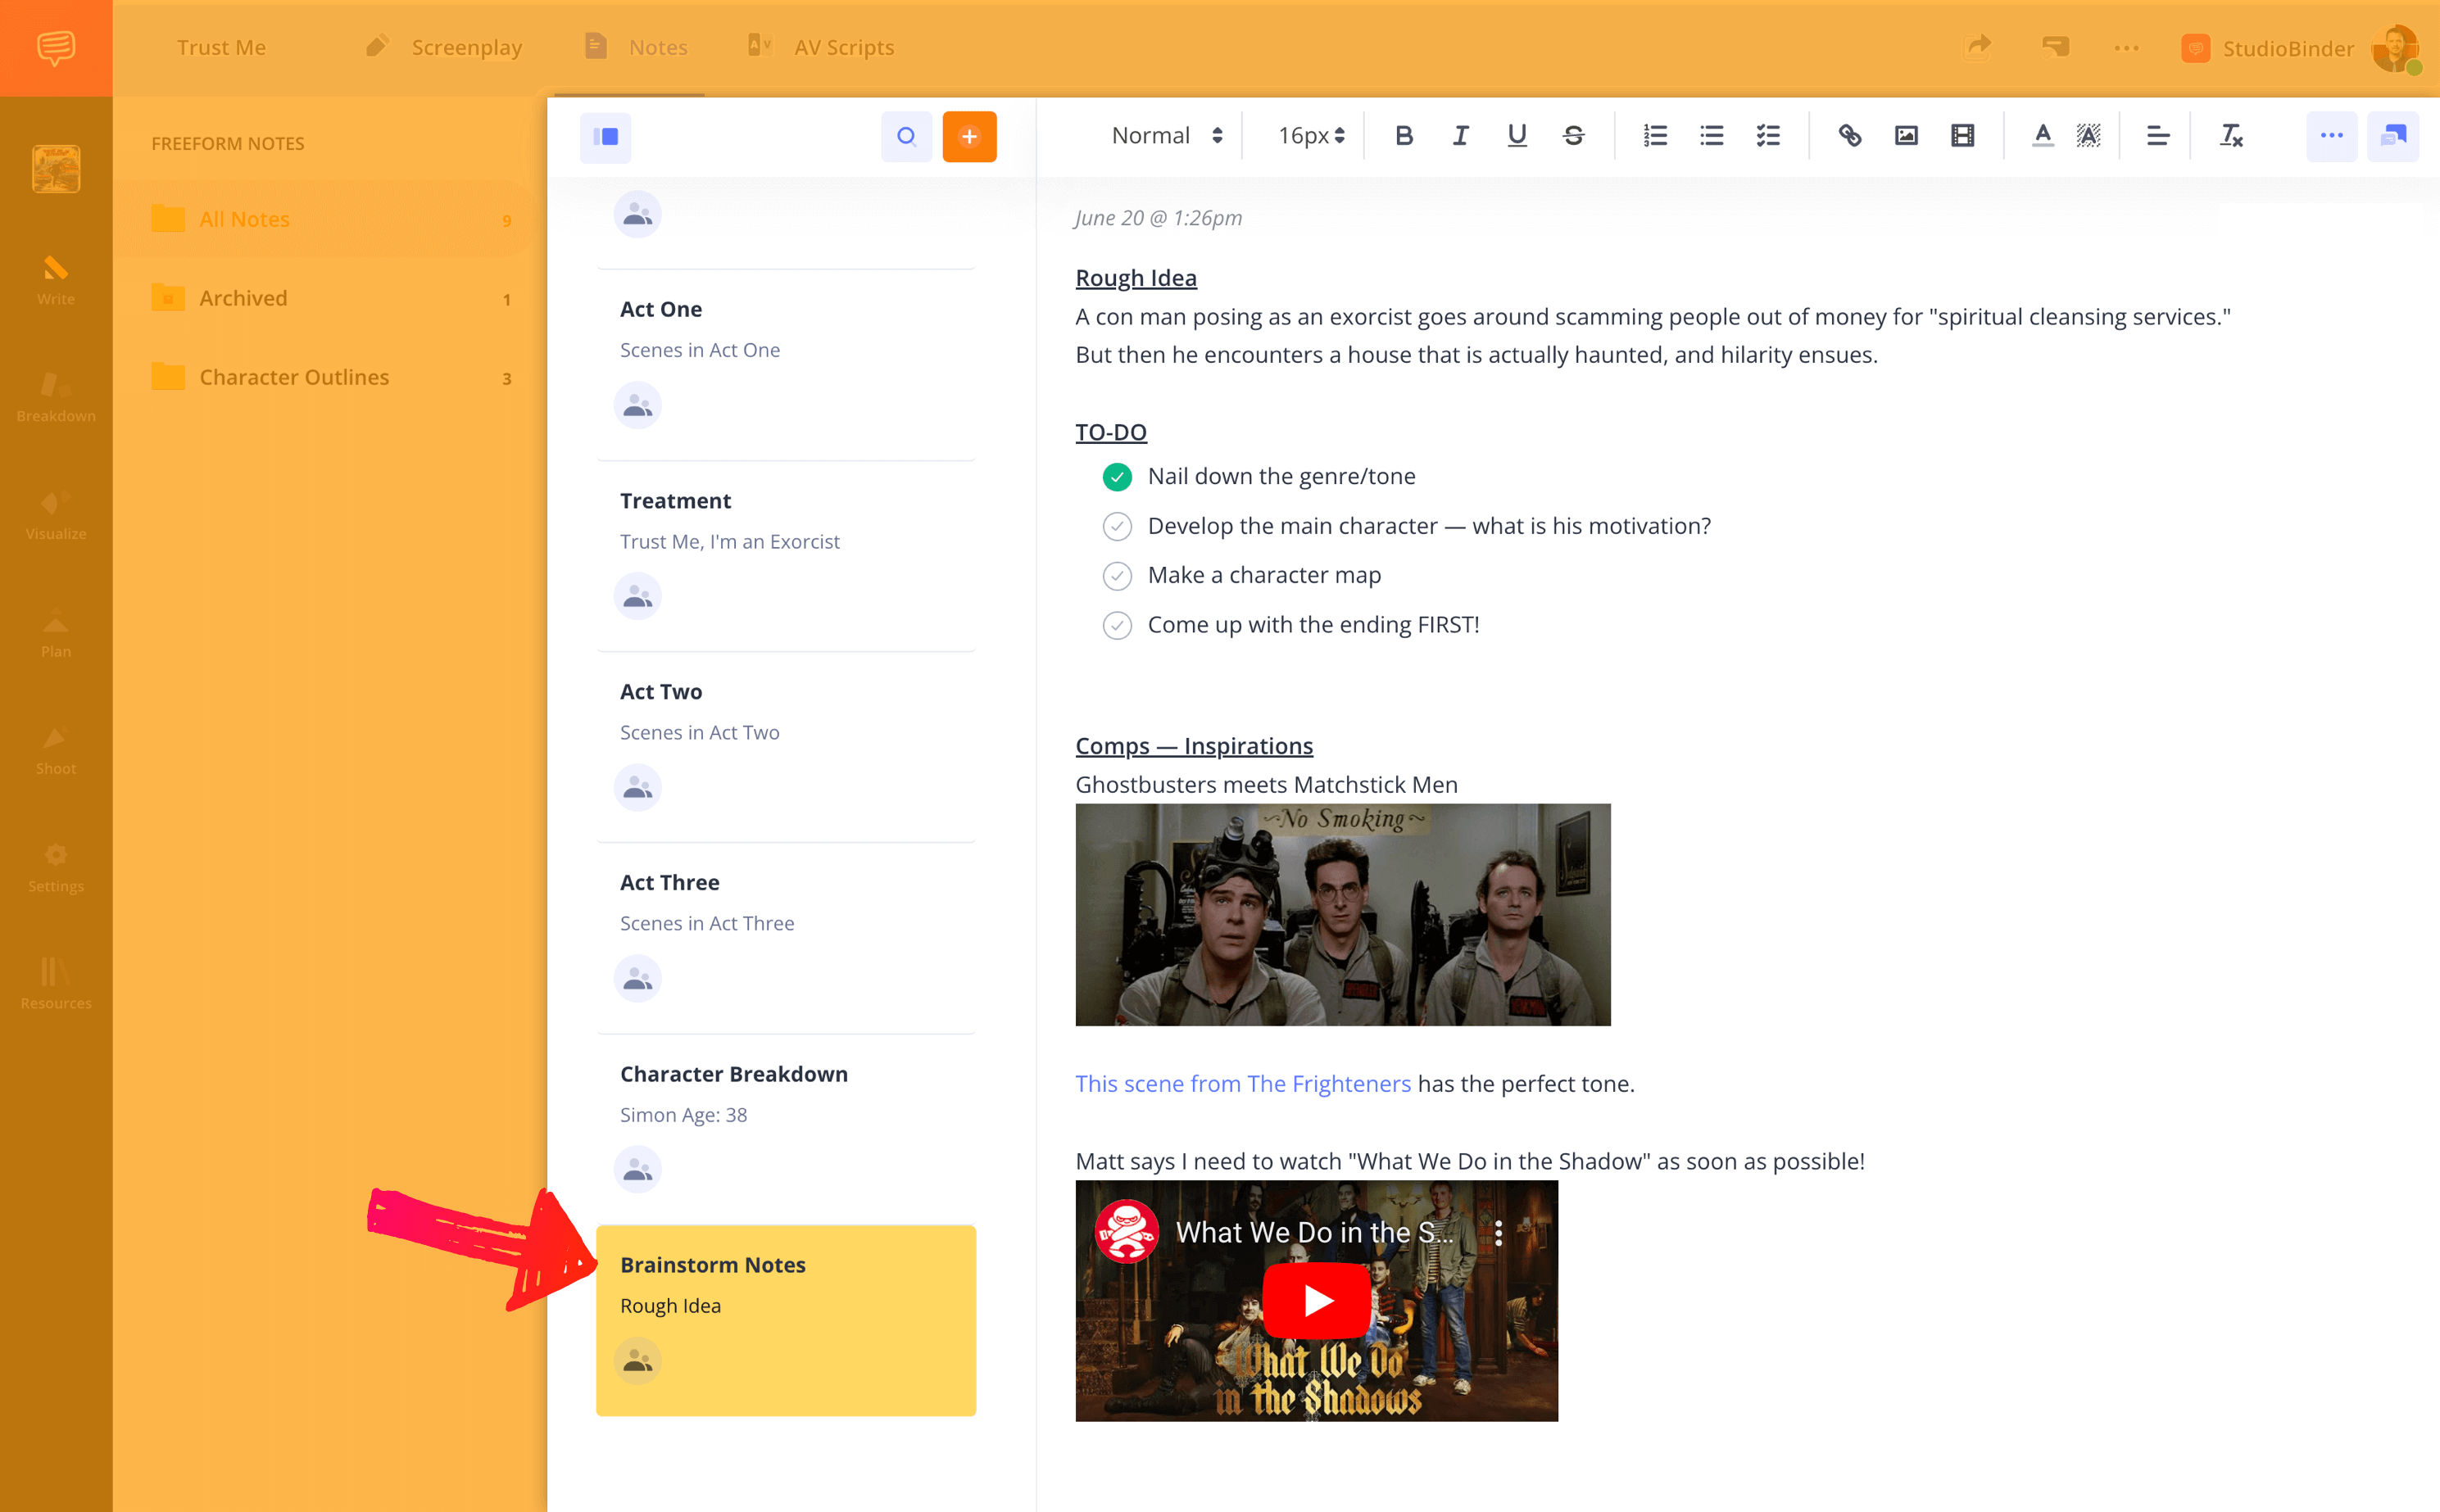Open the user avatar menu
The image size is (2440, 1512).
click(x=2395, y=48)
